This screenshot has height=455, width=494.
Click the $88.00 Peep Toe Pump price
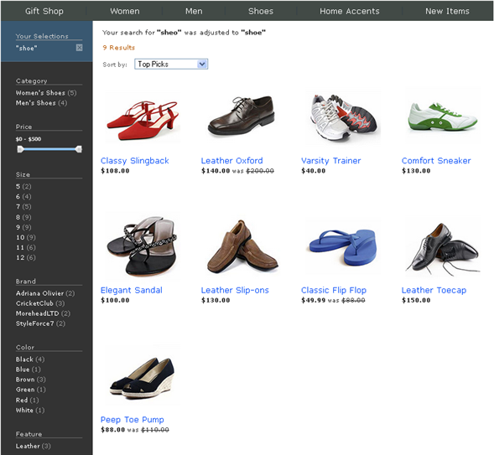pos(113,430)
